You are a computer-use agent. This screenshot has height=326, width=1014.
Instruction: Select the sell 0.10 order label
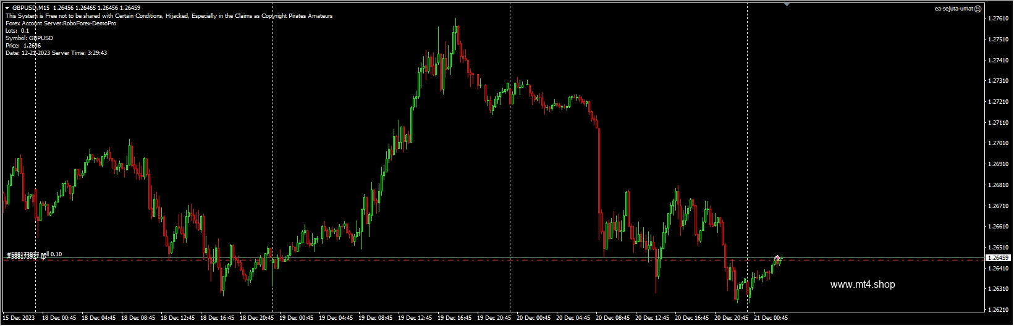(x=35, y=254)
